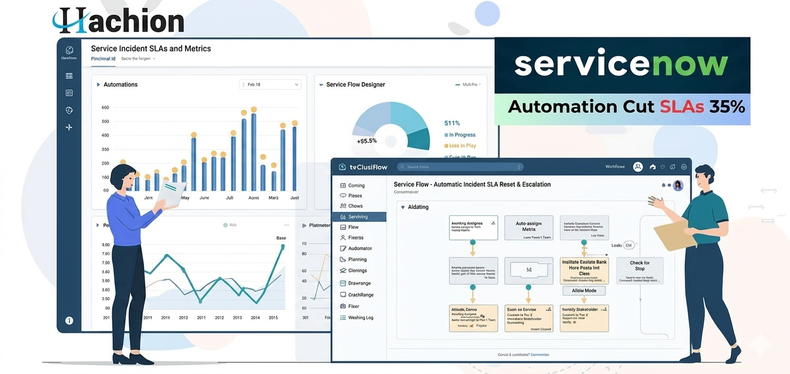
Task: Click the home icon in teClusiflow header
Action: (653, 167)
